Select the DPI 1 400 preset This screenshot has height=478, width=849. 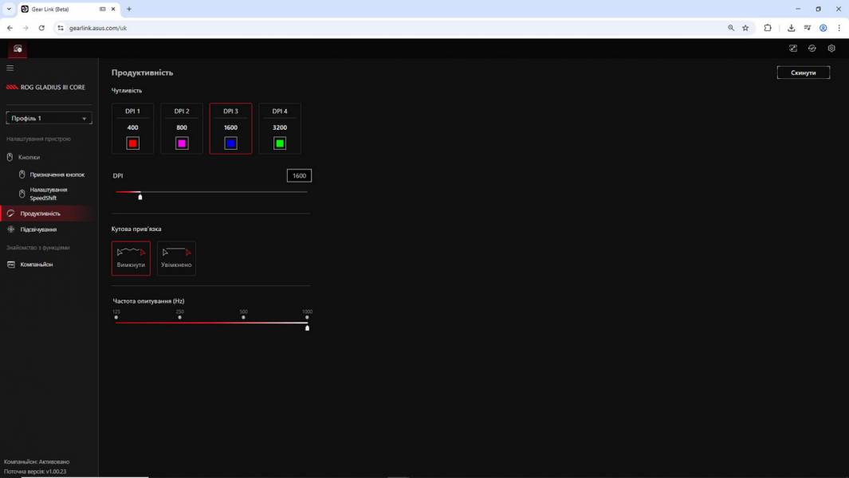click(132, 127)
